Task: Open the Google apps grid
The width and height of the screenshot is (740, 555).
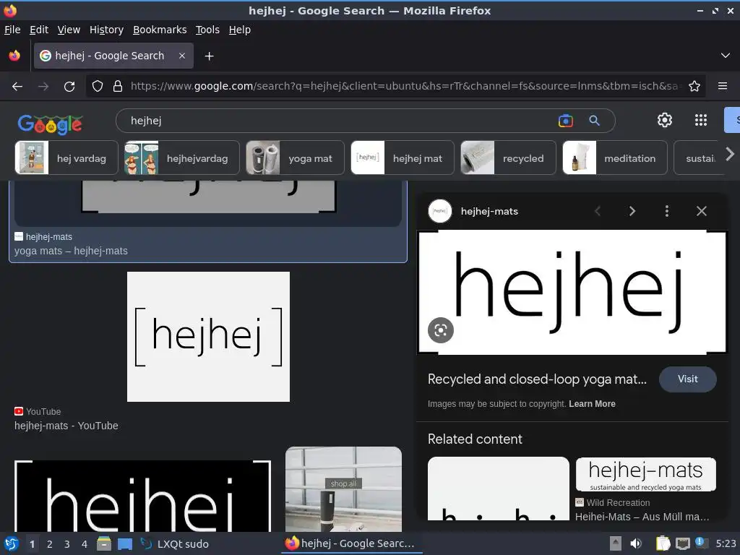Action: [701, 120]
